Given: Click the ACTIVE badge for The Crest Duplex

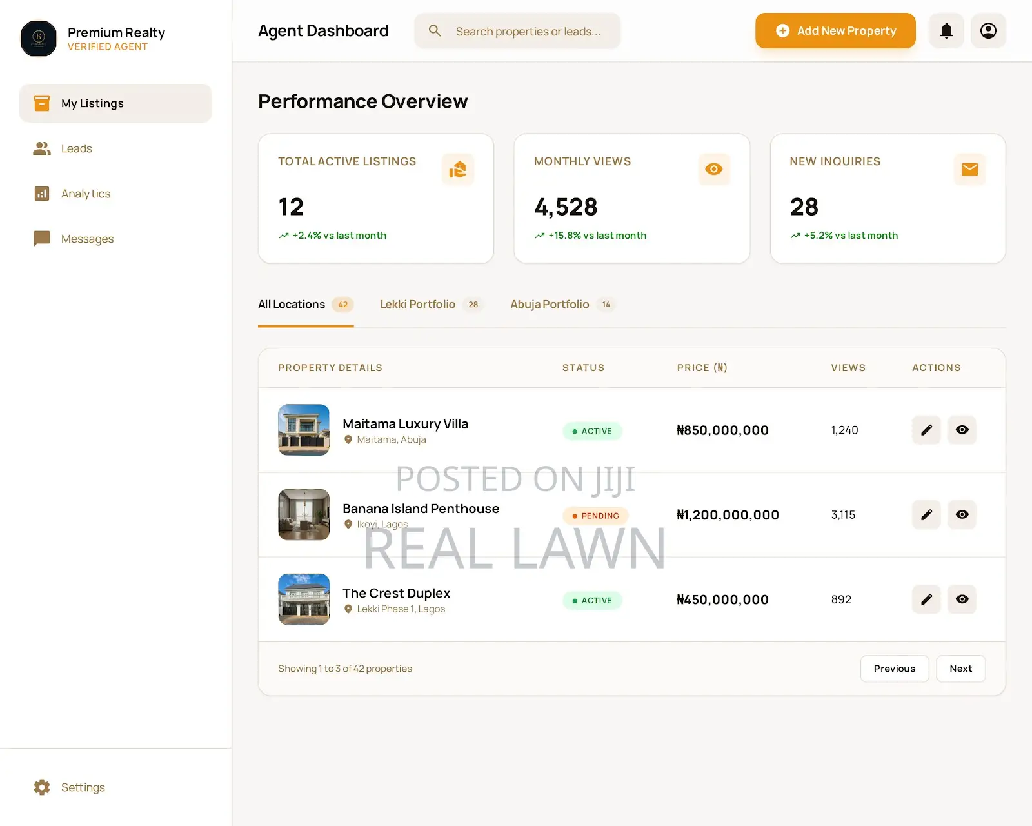Looking at the screenshot, I should click(592, 600).
